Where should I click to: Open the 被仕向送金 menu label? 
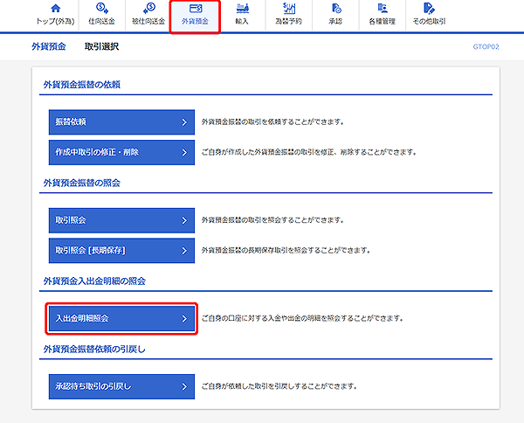148,21
